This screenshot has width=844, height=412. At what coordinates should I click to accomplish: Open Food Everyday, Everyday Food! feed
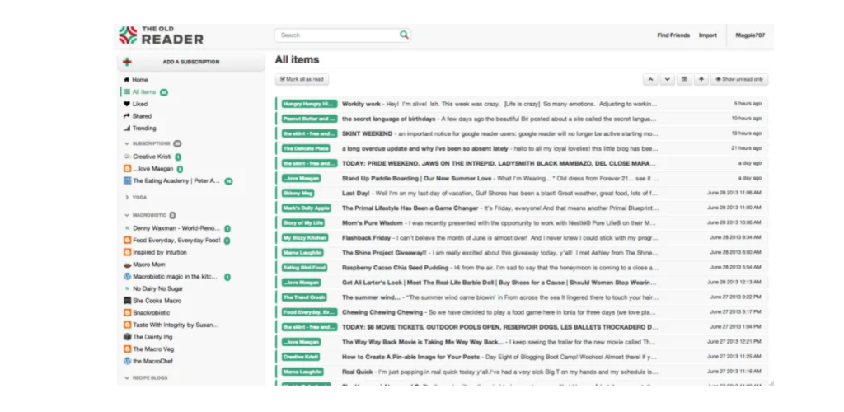[176, 241]
